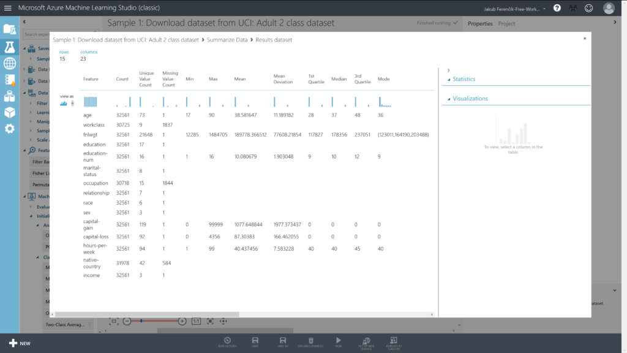The height and width of the screenshot is (353, 627).
Task: Select the Properties tab
Action: [x=480, y=23]
